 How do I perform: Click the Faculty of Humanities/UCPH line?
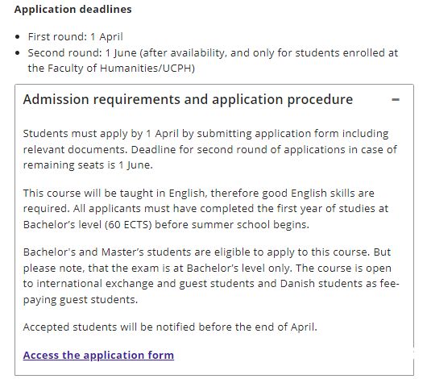coord(111,69)
